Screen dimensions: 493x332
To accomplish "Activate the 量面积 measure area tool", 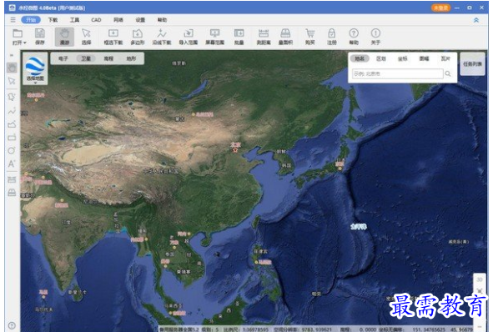I will (285, 37).
